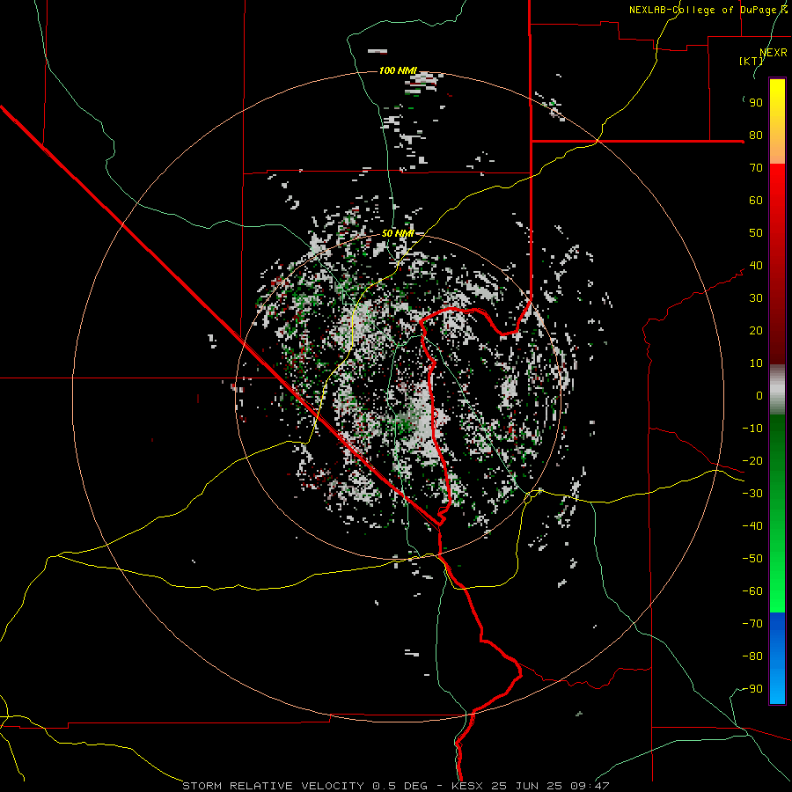
Task: Click the -10 value on the velocity scale
Action: point(752,429)
